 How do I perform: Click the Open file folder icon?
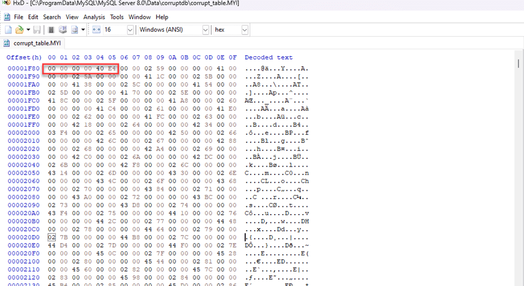tap(20, 30)
